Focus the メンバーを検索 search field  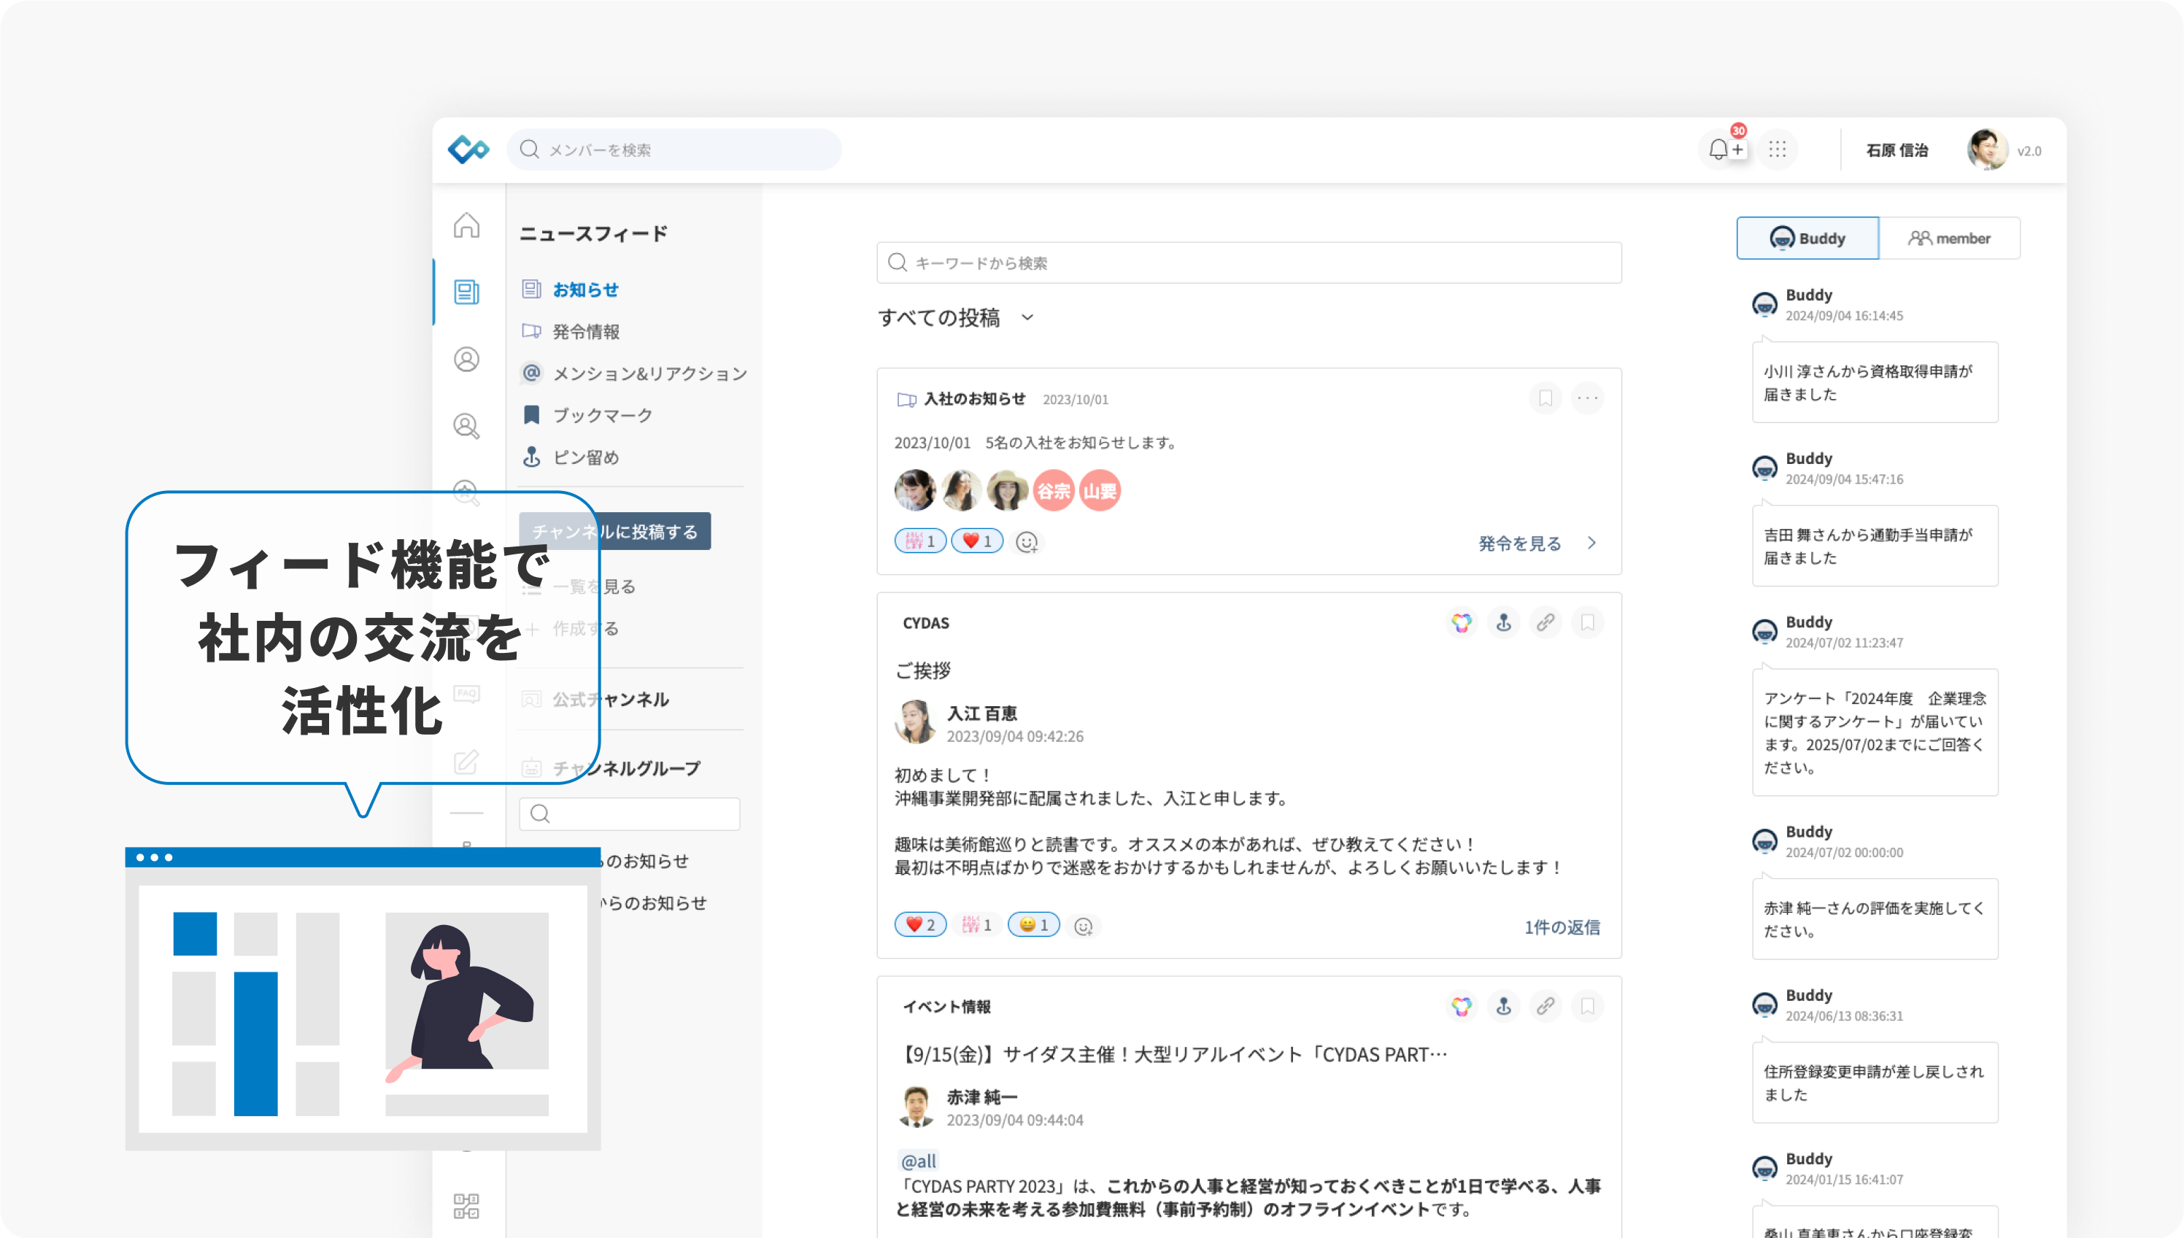[674, 150]
